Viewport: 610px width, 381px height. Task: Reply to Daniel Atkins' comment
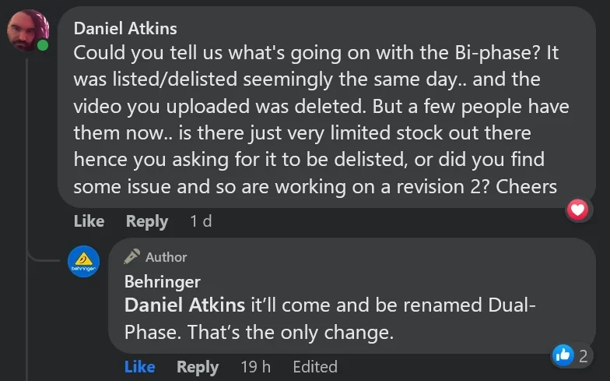coord(146,221)
